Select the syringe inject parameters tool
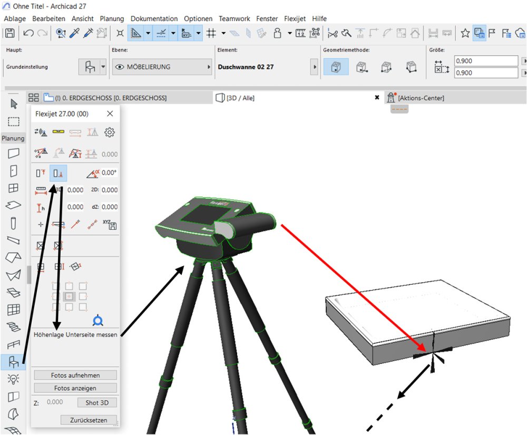Image resolution: width=527 pixels, height=435 pixels. pos(88,33)
